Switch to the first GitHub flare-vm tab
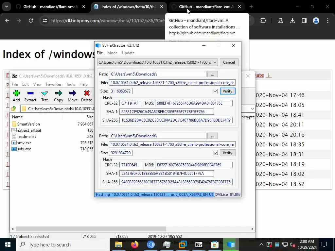The height and width of the screenshot is (251, 335). pyautogui.click(x=50, y=7)
